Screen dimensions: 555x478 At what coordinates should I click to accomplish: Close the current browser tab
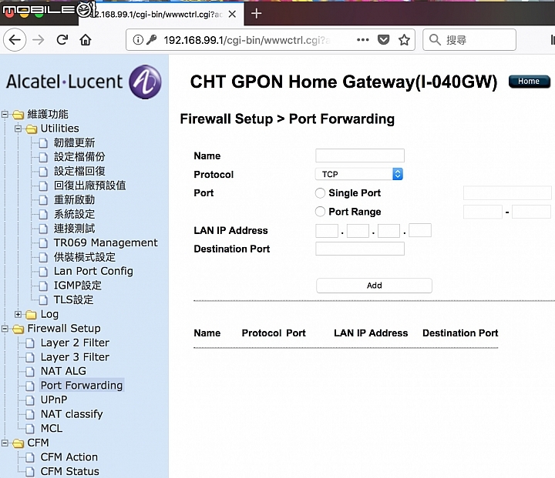(x=232, y=14)
